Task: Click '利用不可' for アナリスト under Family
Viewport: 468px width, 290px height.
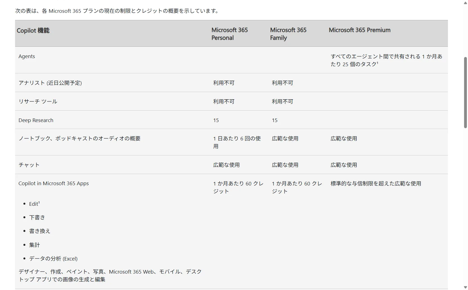Action: coord(282,83)
